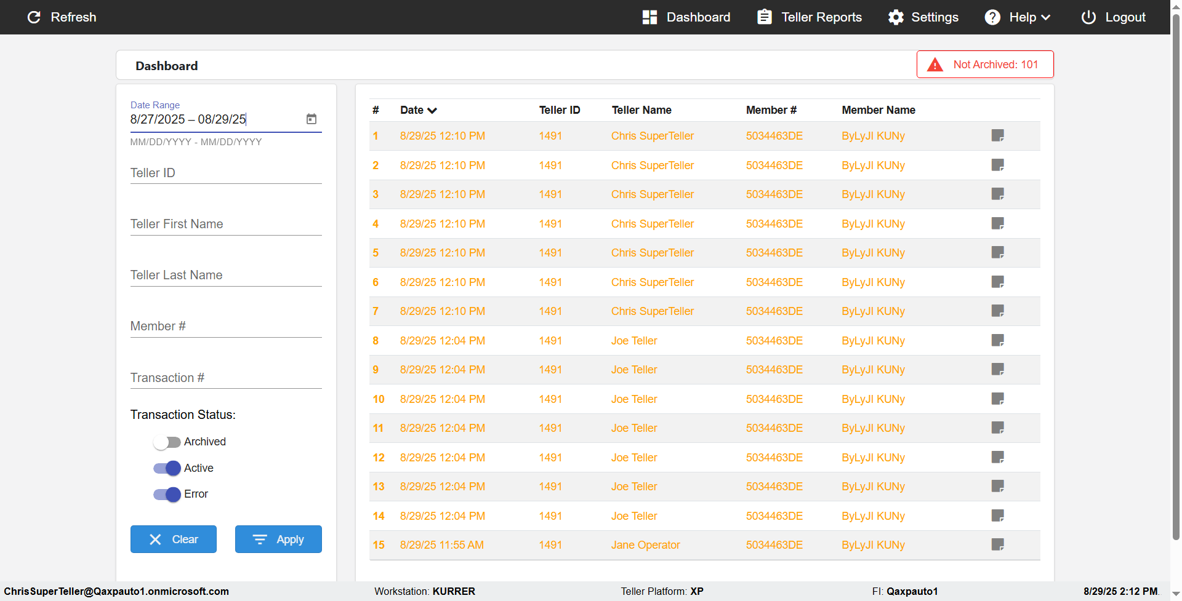
Task: Disable the Error status toggle
Action: pyautogui.click(x=166, y=494)
